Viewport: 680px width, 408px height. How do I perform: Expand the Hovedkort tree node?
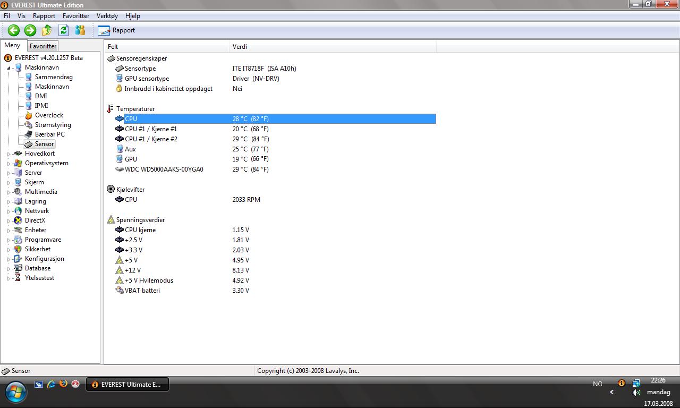click(x=8, y=154)
